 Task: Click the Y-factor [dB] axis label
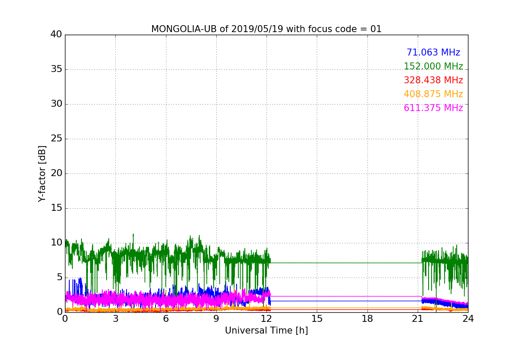(42, 173)
